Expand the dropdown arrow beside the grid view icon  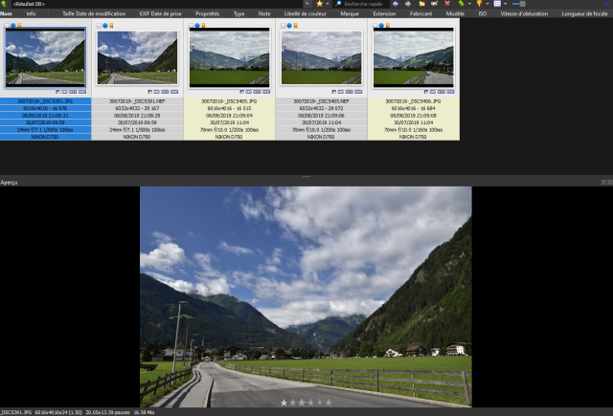[x=505, y=4]
